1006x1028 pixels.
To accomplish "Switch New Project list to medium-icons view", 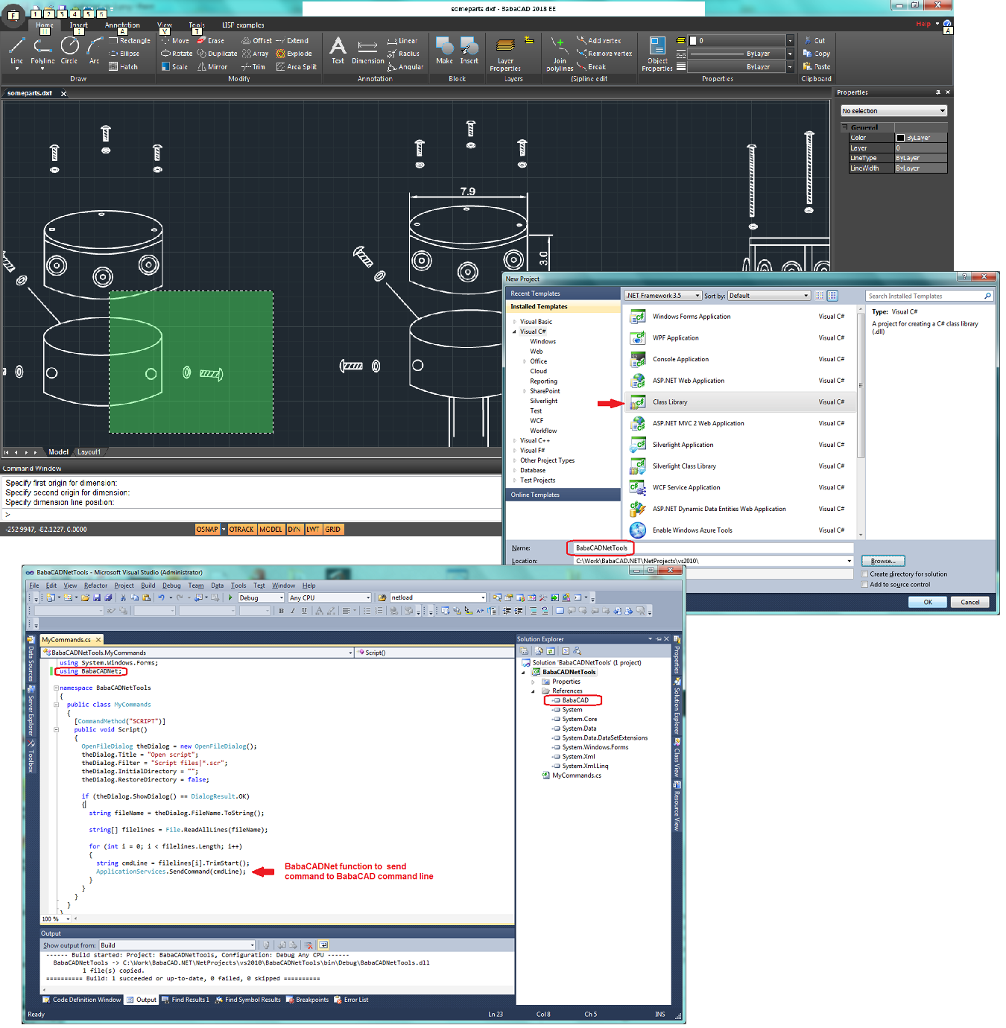I will (832, 296).
